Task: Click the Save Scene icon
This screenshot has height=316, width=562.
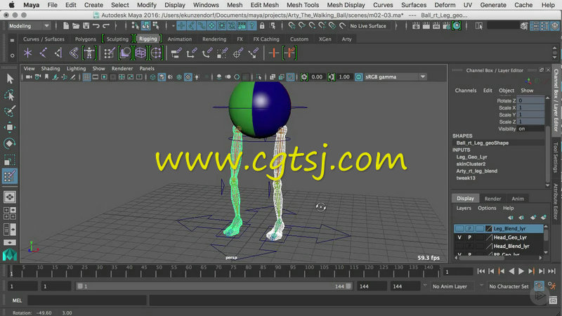Action: pos(86,26)
